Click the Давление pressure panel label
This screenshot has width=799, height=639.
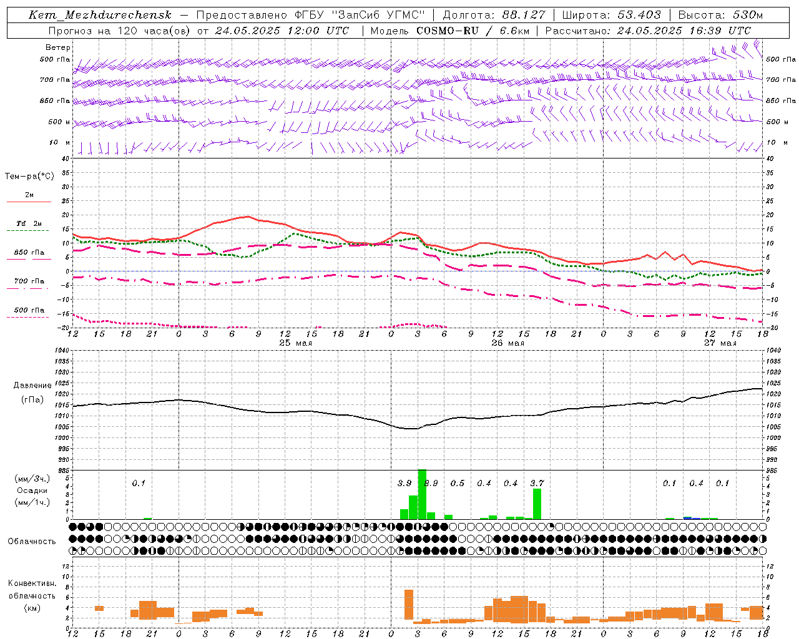coord(32,386)
